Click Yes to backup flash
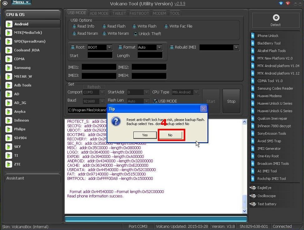 point(145,135)
